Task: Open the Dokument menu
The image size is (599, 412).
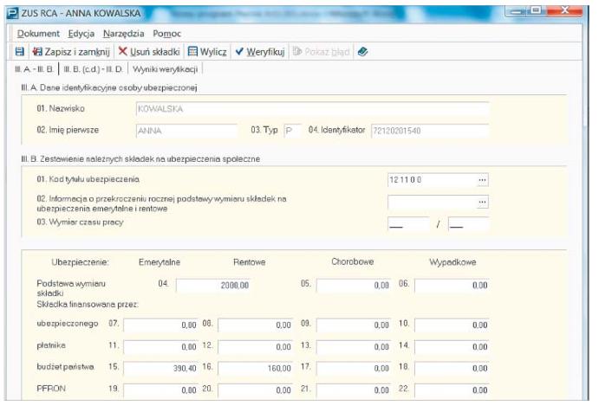Action: [x=38, y=33]
